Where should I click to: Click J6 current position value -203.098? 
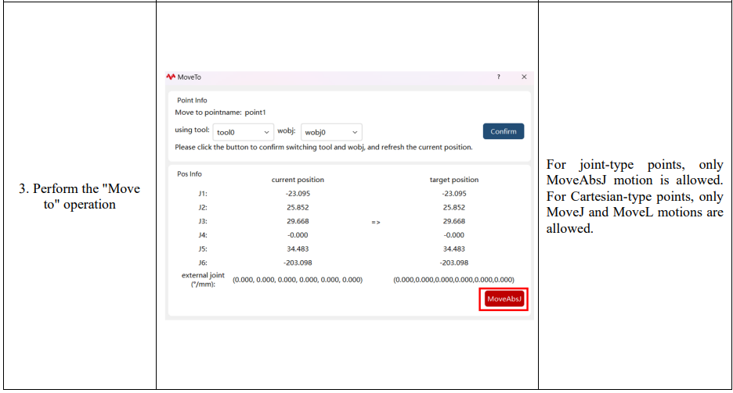[298, 263]
